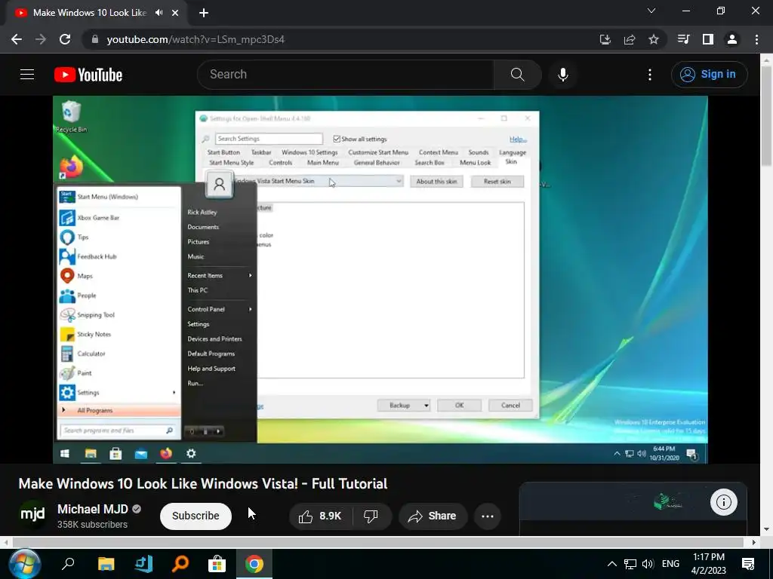Screen dimensions: 773x579
Task: Open Microsoft Store from the taskbar
Action: point(217,564)
